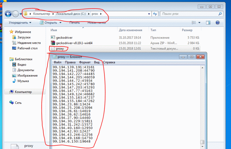Select Компьютер in the address bar path
Image resolution: width=231 pixels, height=149 pixels.
click(x=41, y=14)
